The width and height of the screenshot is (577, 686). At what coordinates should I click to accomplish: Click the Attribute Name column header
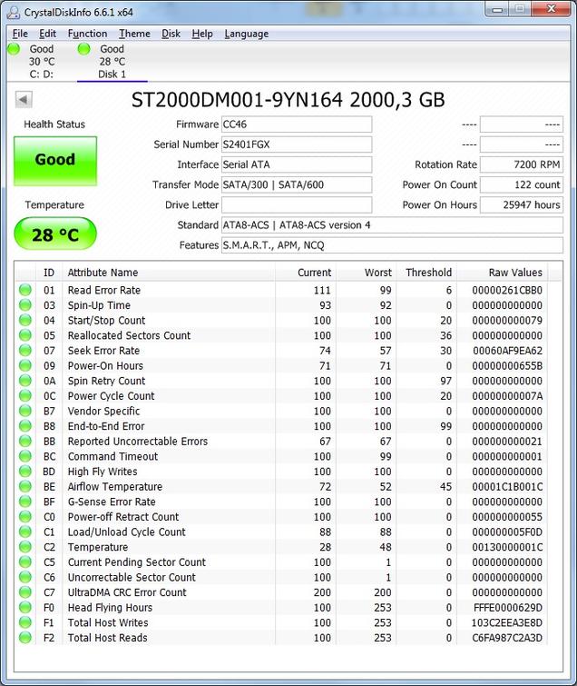pyautogui.click(x=169, y=273)
